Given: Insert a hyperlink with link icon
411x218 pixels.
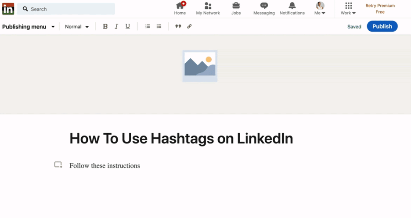Looking at the screenshot, I should [189, 26].
